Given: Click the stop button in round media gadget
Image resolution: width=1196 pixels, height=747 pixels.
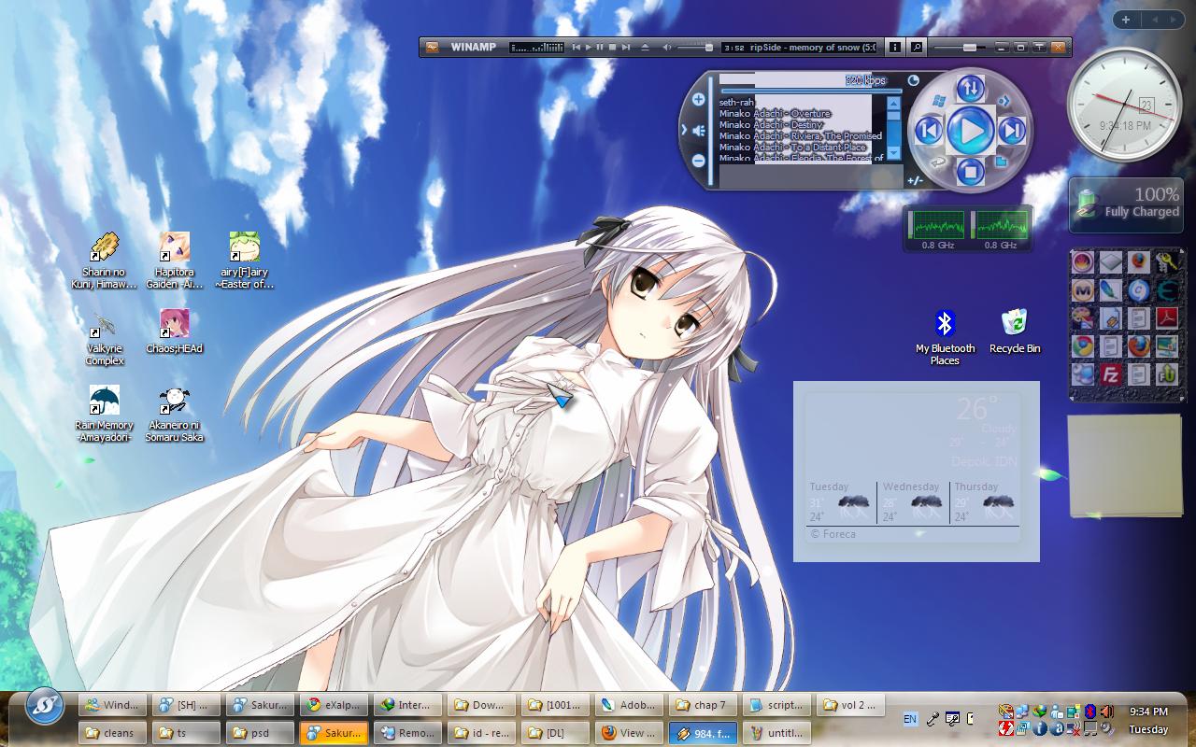Looking at the screenshot, I should tap(970, 172).
